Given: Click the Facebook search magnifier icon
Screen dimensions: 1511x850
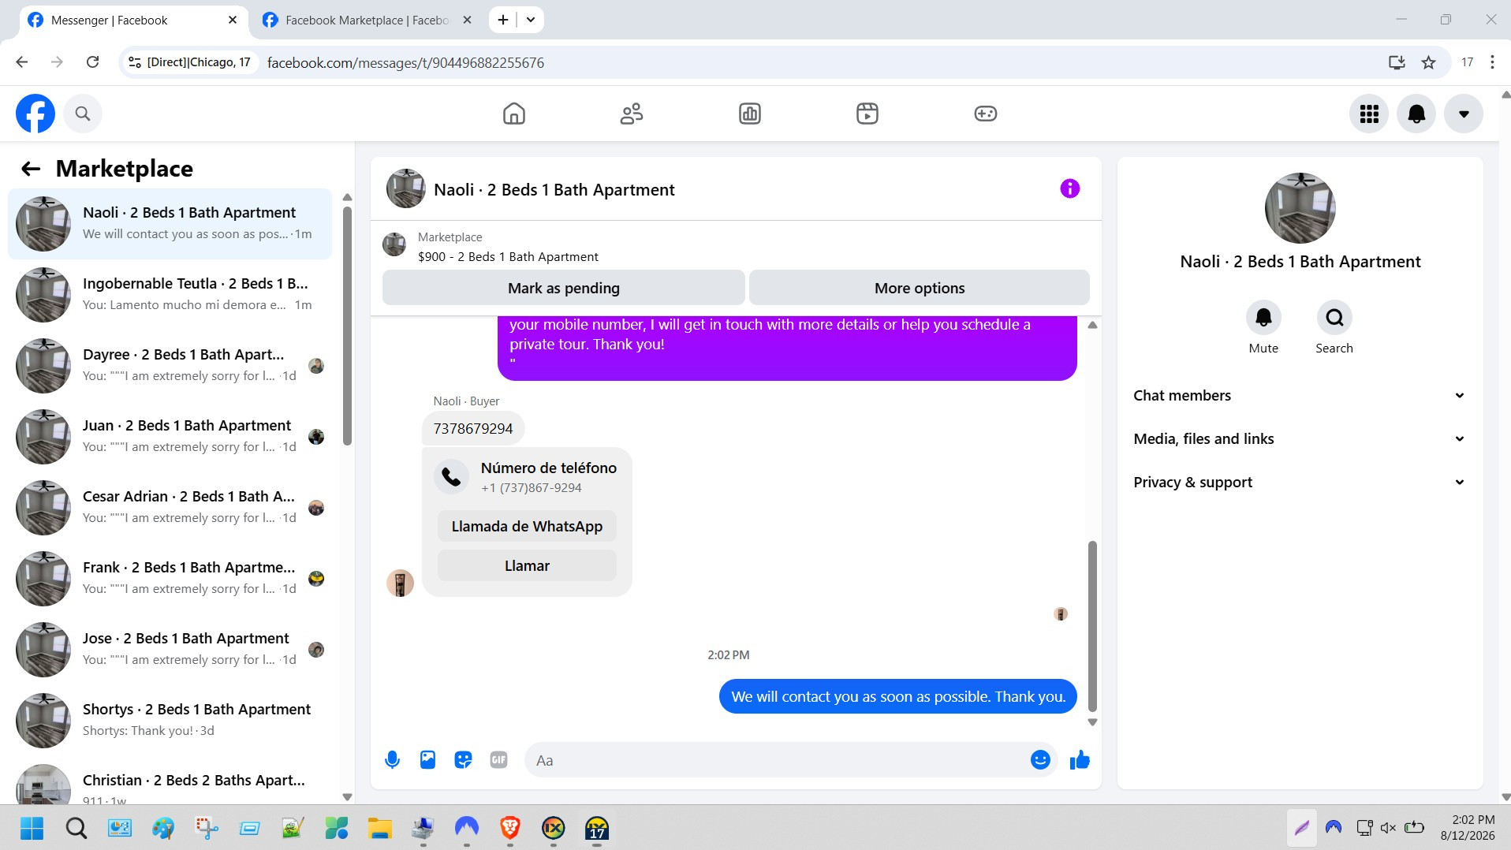Looking at the screenshot, I should click(83, 114).
